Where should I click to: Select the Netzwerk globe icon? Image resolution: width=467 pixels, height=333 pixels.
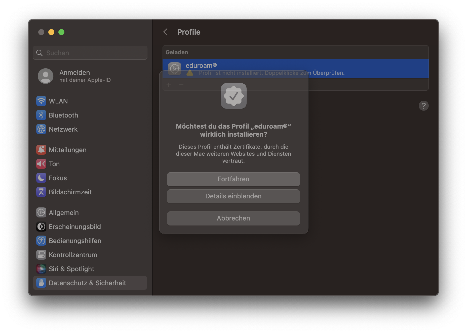[x=41, y=129]
